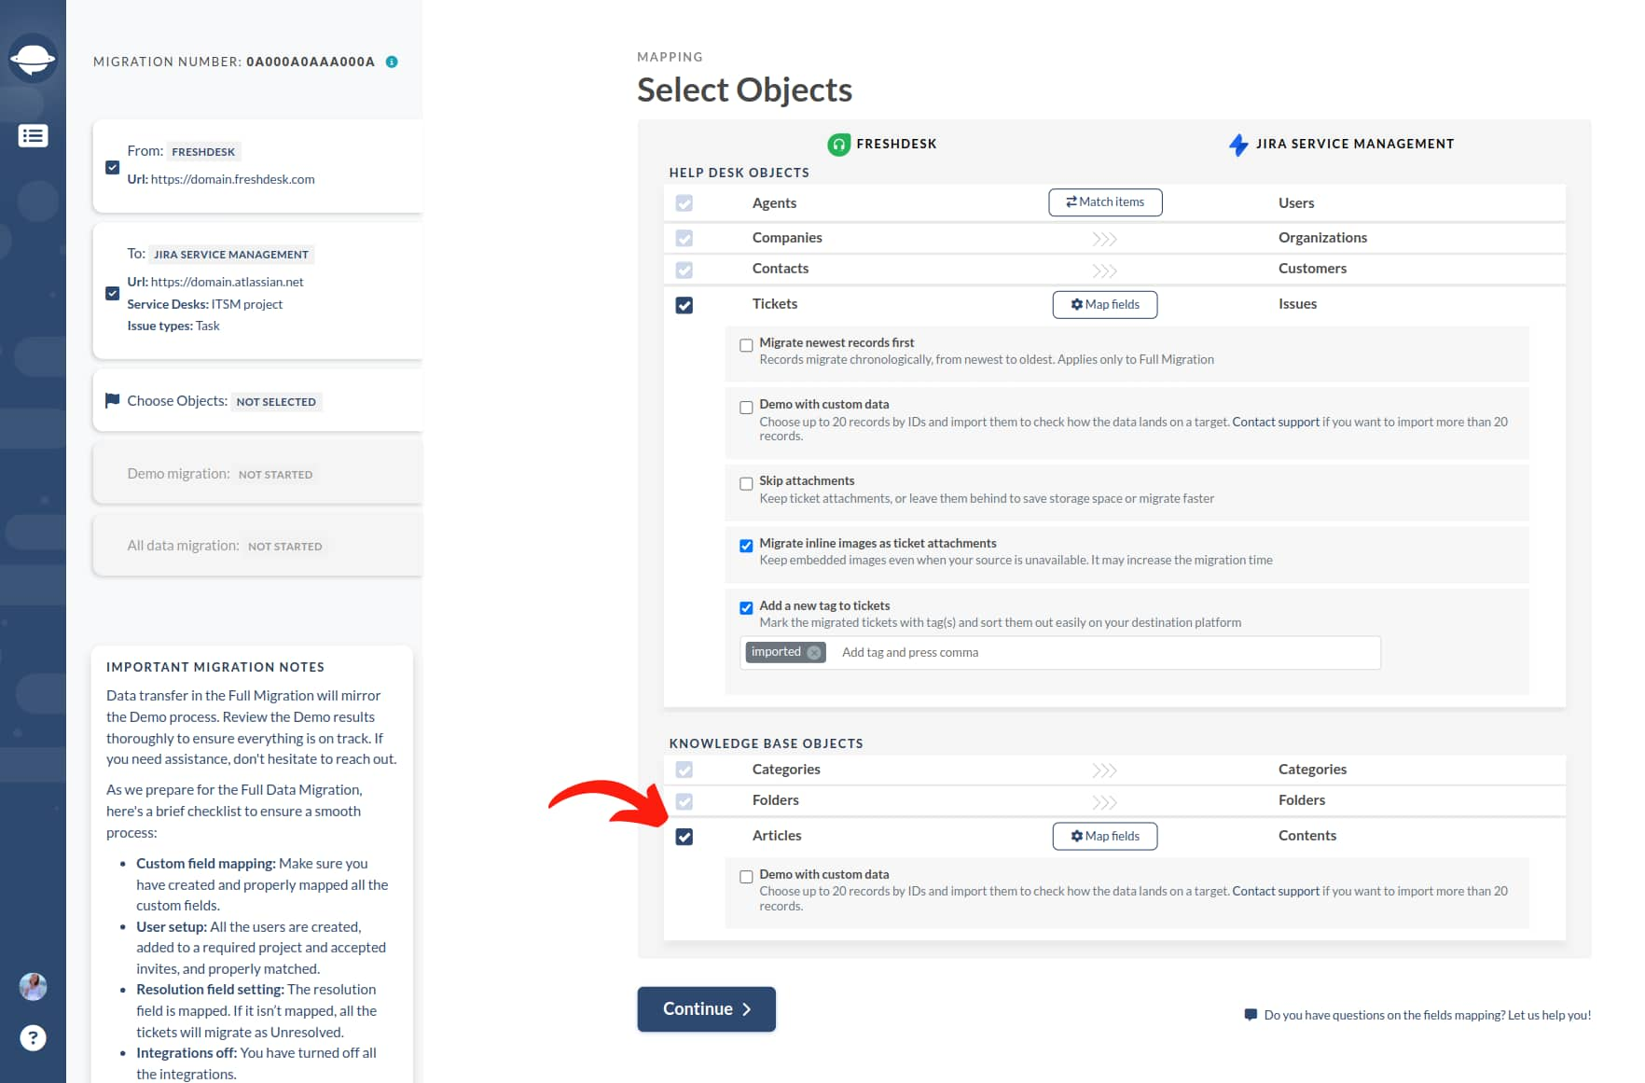Click the Important Migration Notes heading
1645x1083 pixels.
[x=215, y=667]
